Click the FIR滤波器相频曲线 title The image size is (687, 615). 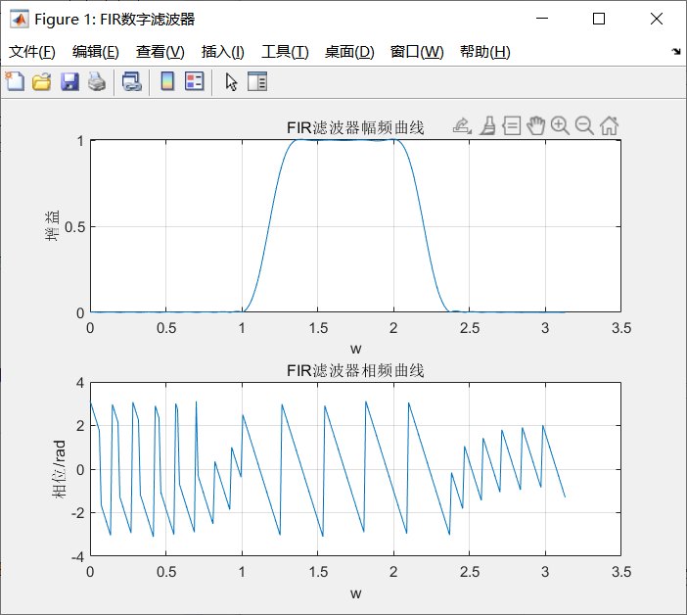click(355, 371)
